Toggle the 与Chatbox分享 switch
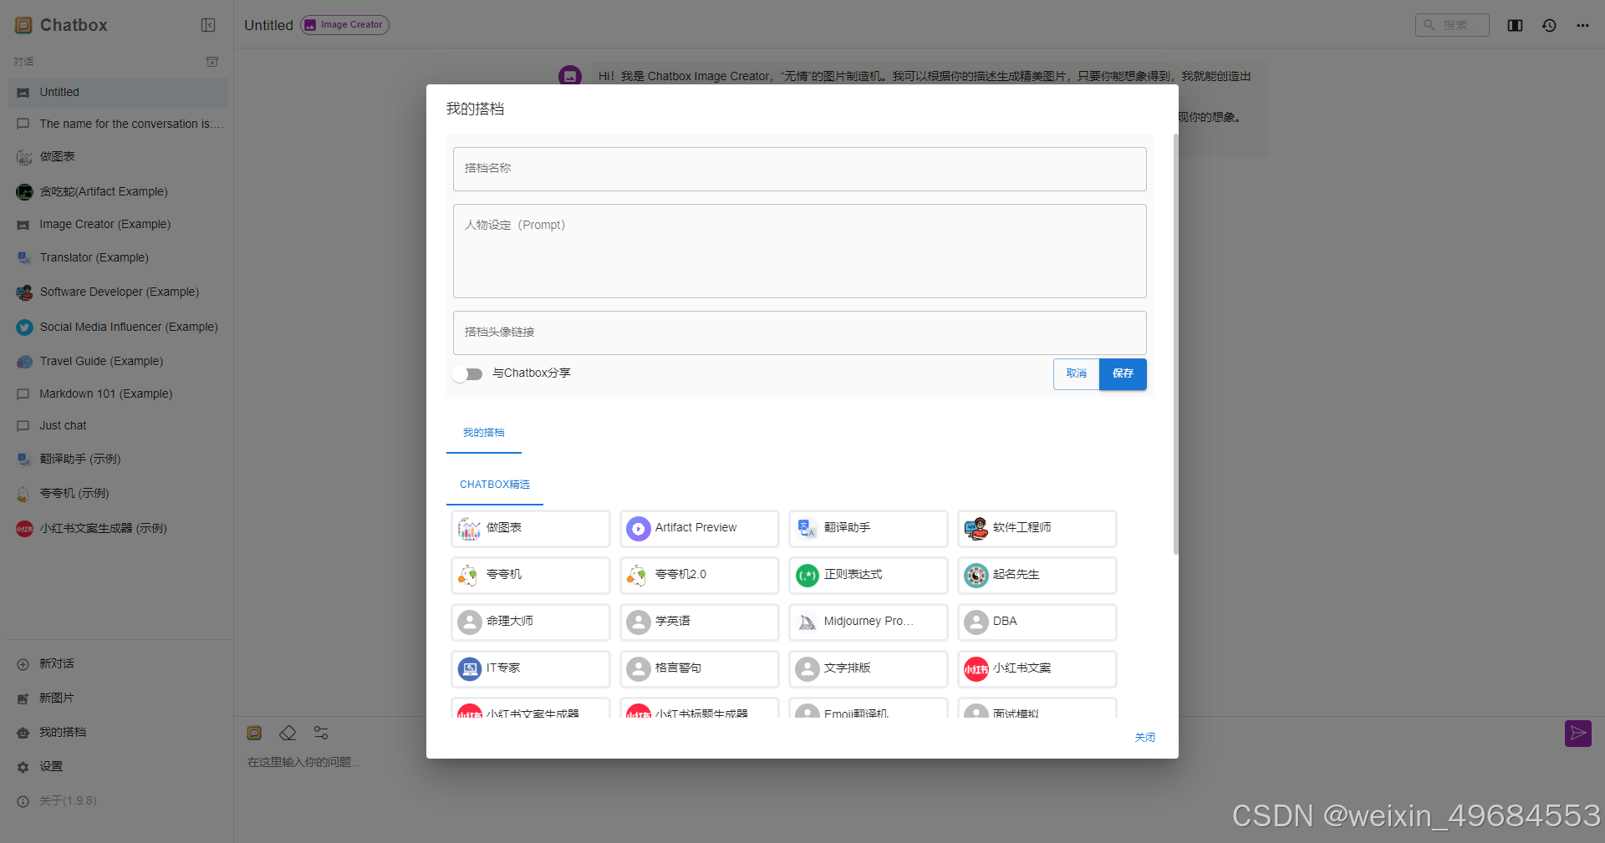 pyautogui.click(x=467, y=373)
